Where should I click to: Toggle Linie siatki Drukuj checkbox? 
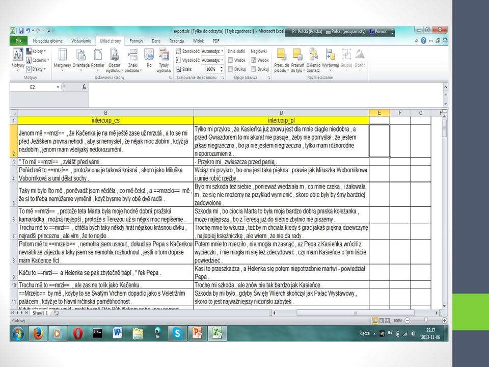click(x=230, y=69)
